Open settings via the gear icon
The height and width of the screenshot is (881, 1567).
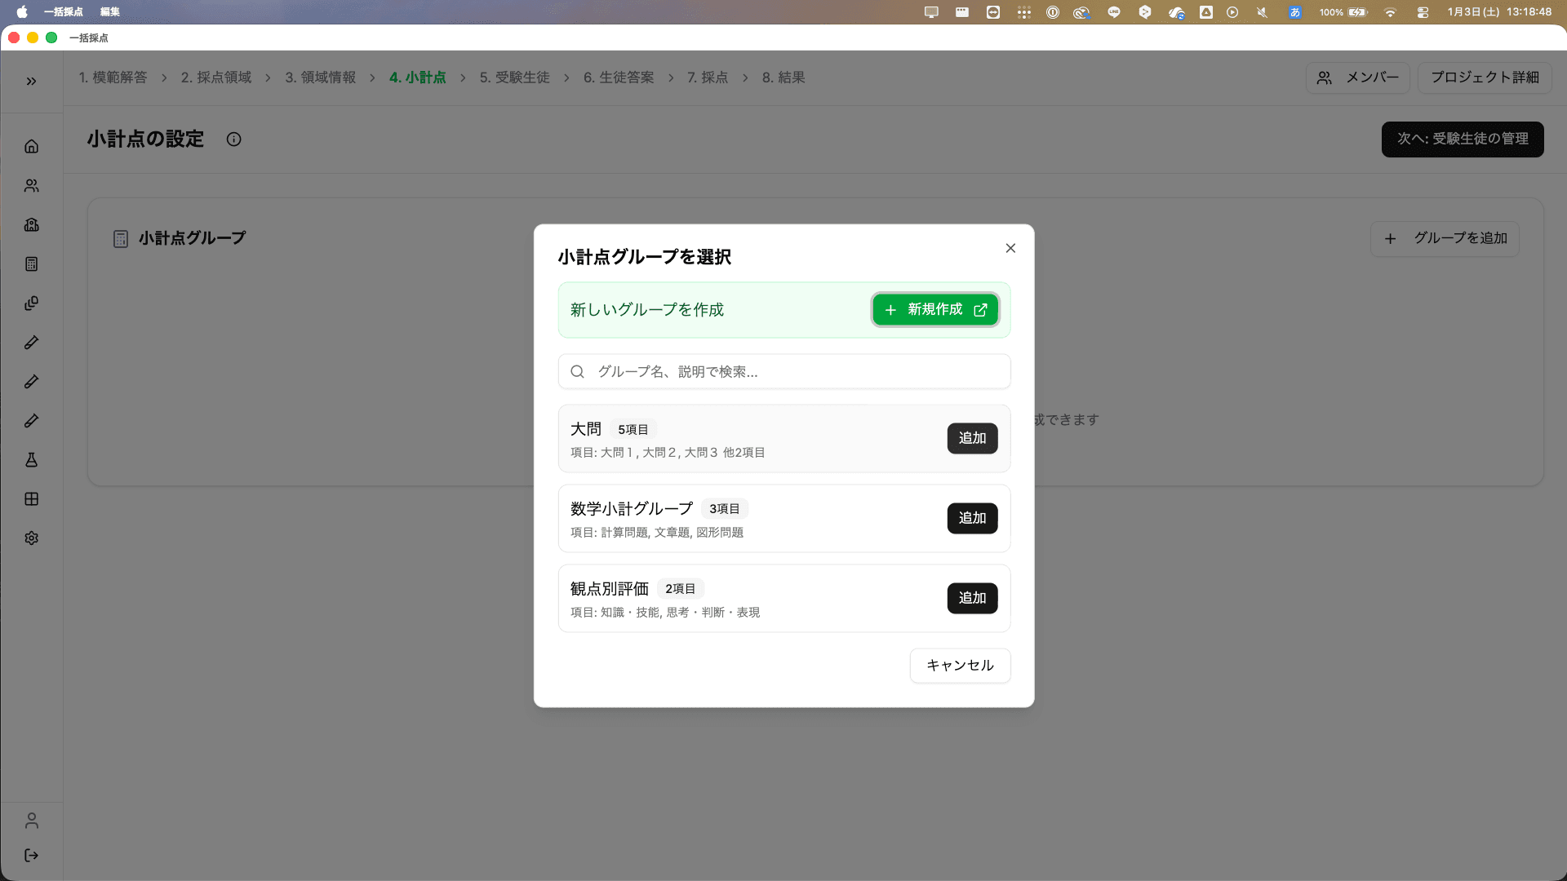[x=31, y=538]
